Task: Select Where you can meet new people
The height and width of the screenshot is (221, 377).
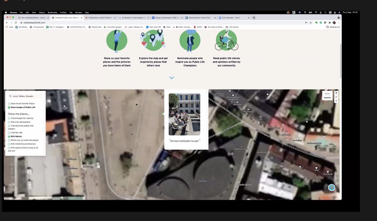Action: (x=23, y=140)
